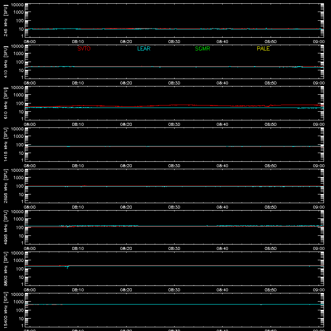Select the 245 MHz [SFU] axis title
Viewport: 331px width, 331px height.
coord(6,20)
